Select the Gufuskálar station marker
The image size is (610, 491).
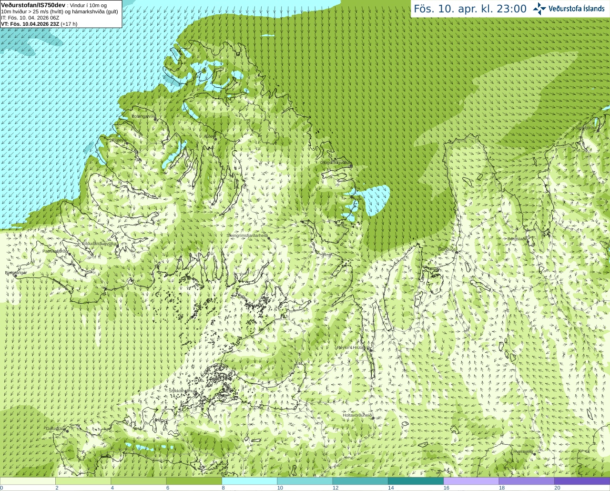67,431
